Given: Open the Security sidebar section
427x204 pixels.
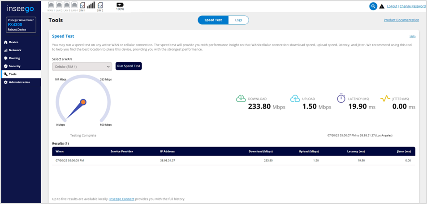Looking at the screenshot, I should [15, 66].
